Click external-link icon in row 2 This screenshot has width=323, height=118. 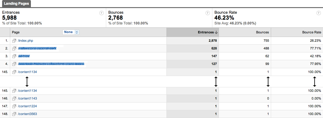click(x=14, y=49)
